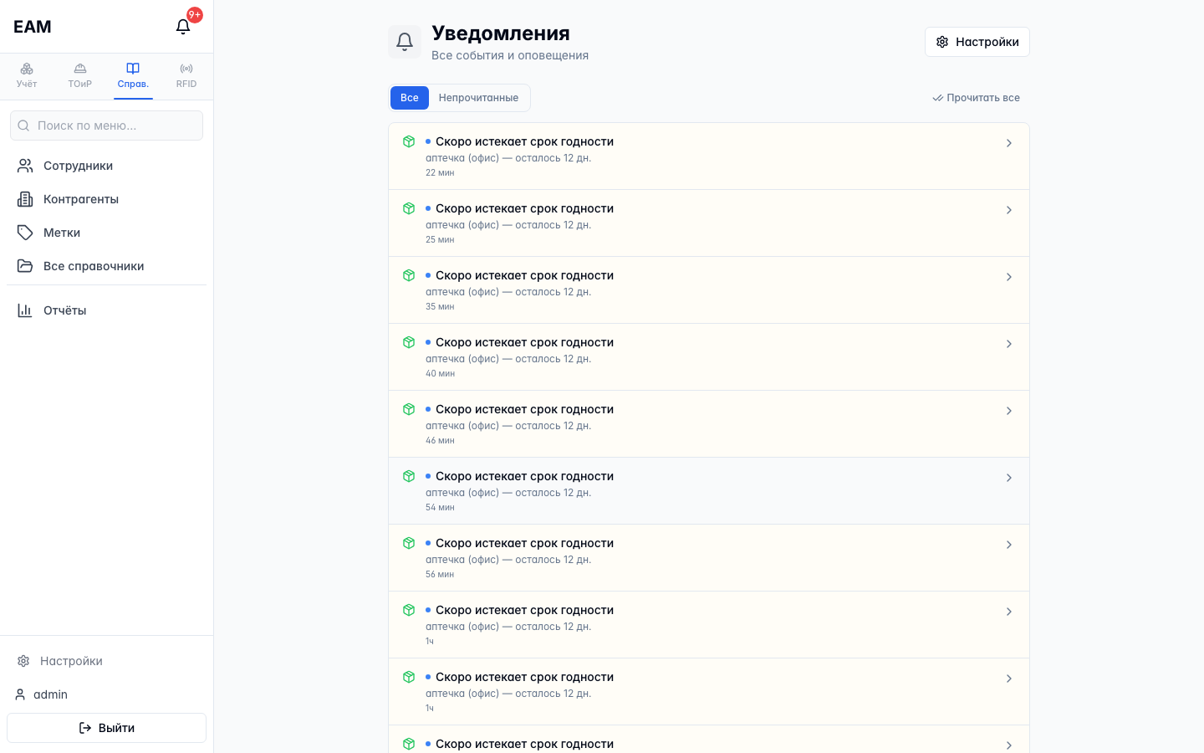This screenshot has width=1204, height=753.
Task: Click the EAM logo
Action: point(33,27)
